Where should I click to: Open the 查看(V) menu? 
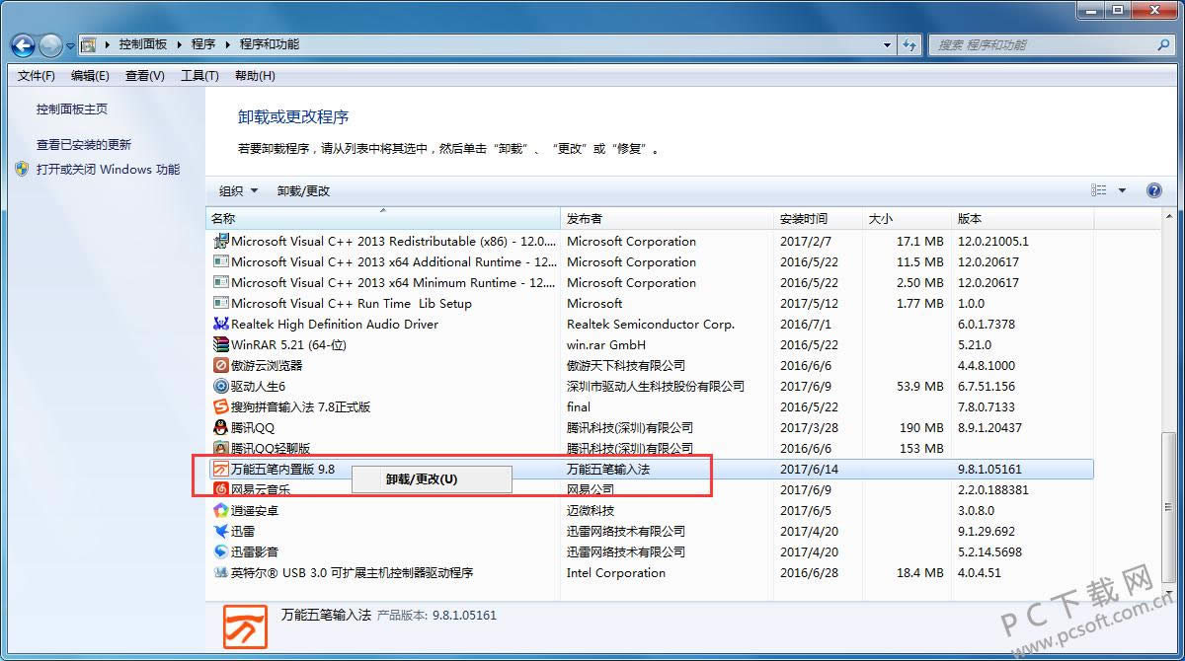pyautogui.click(x=145, y=76)
